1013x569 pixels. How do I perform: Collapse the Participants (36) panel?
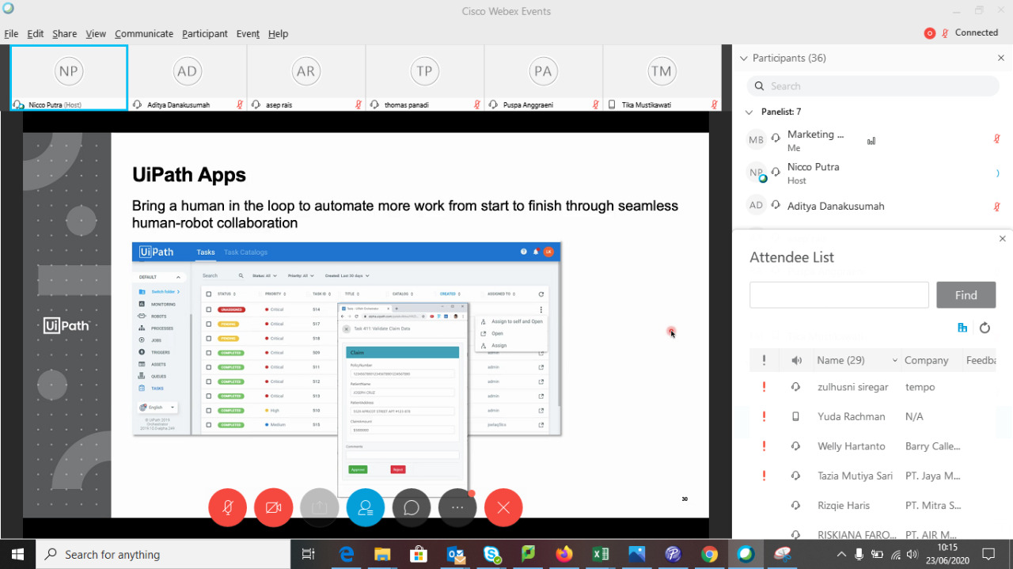coord(743,58)
